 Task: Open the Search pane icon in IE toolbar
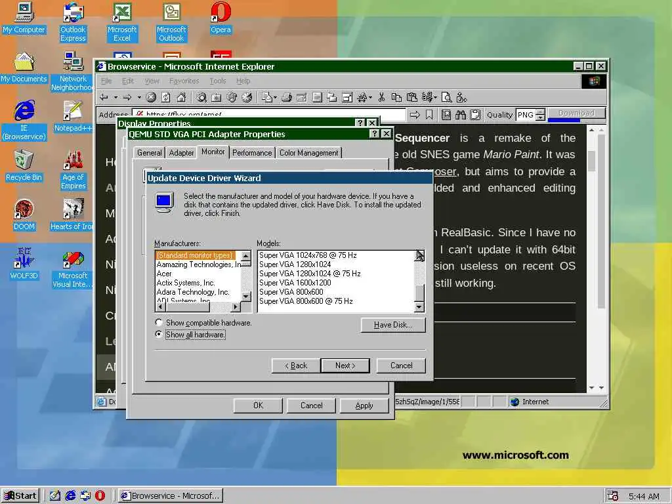tap(201, 98)
